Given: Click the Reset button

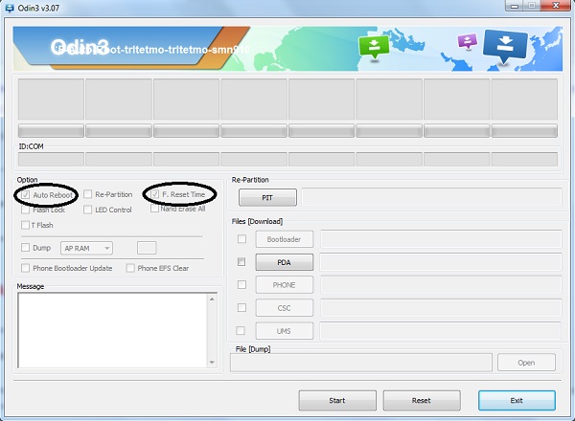Looking at the screenshot, I should (x=422, y=401).
